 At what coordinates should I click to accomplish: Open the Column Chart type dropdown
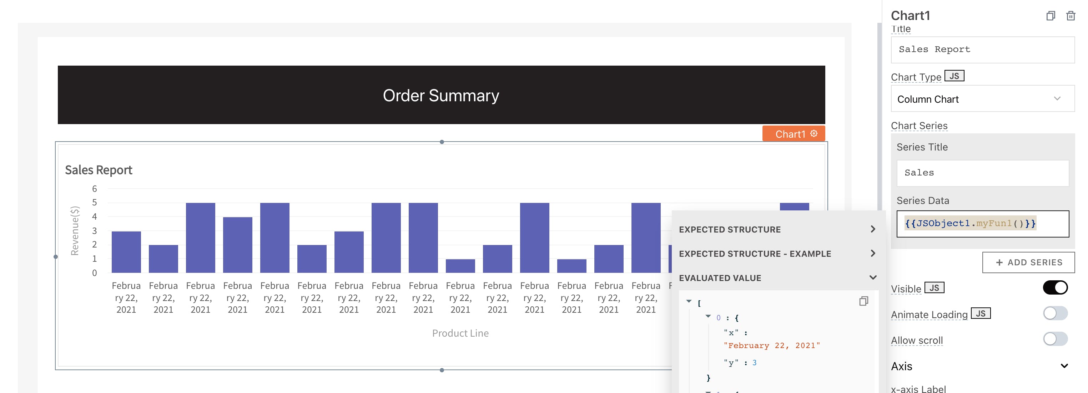982,99
